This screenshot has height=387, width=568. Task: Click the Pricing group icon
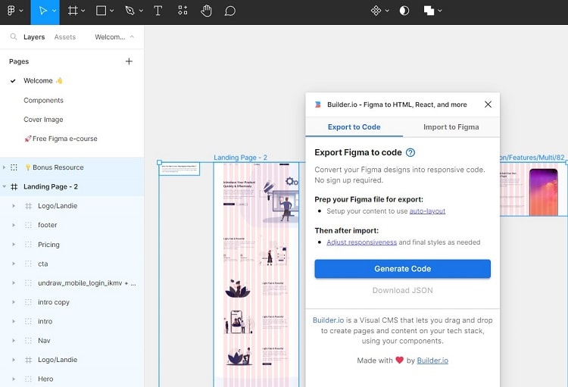point(28,245)
